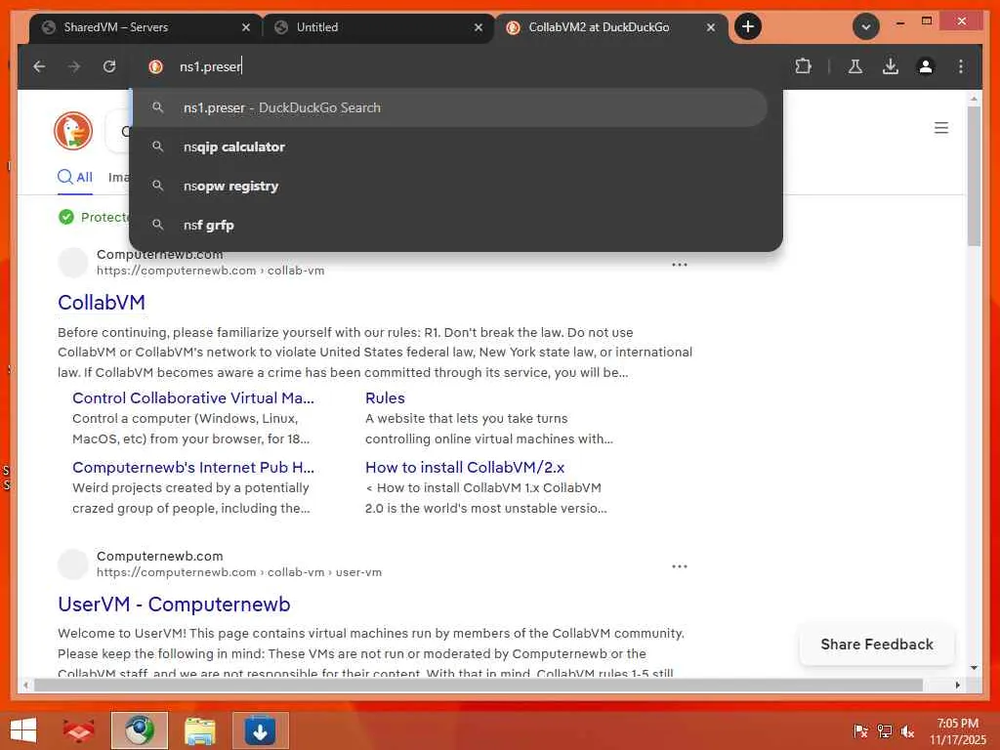The height and width of the screenshot is (750, 1000).
Task: Open the taskbar clock showing 7:05 PM
Action: [957, 730]
